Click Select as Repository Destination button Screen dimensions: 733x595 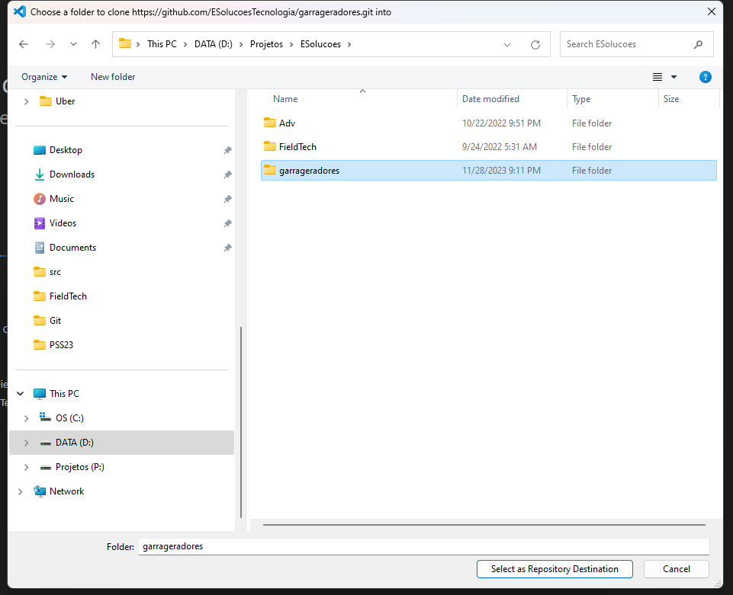(555, 569)
